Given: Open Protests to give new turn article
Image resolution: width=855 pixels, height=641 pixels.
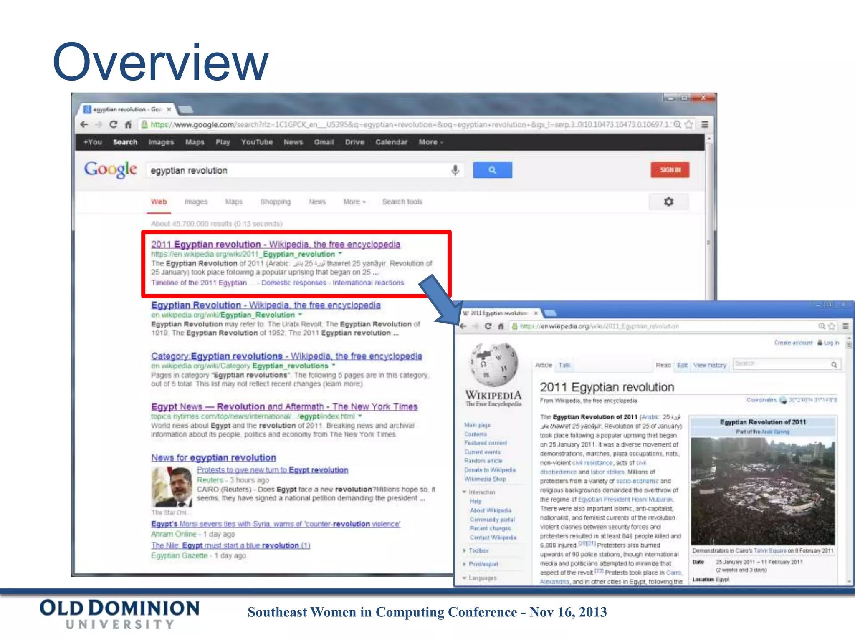Looking at the screenshot, I should coord(272,470).
